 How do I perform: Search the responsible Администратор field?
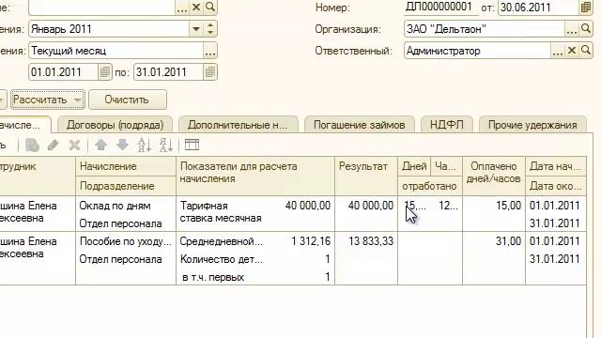click(x=586, y=51)
